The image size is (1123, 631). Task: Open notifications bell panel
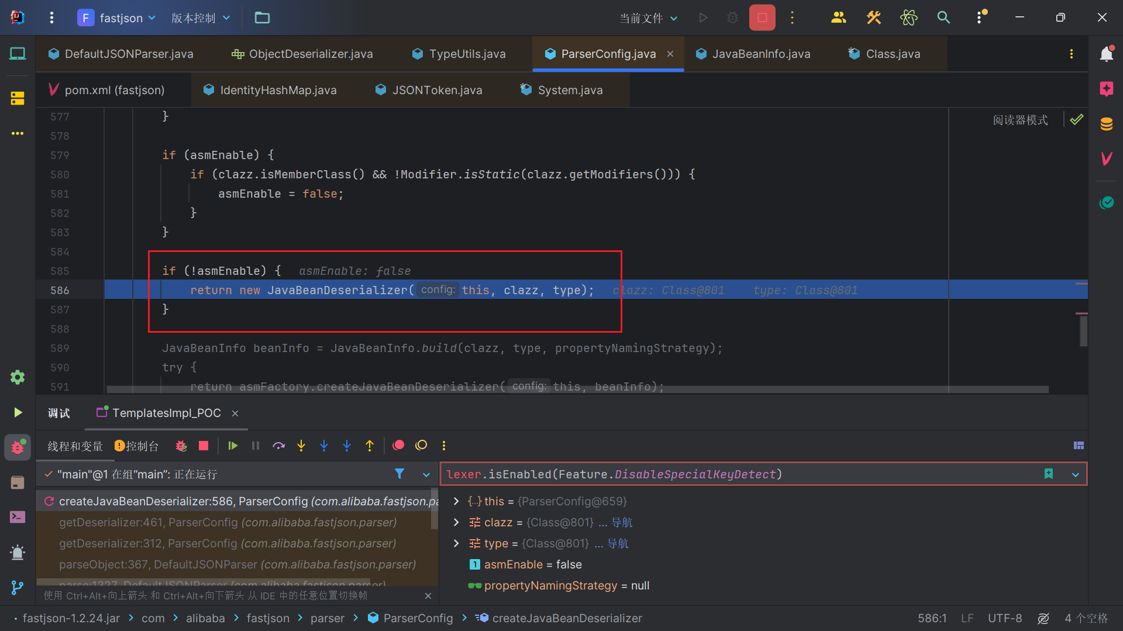(1106, 54)
